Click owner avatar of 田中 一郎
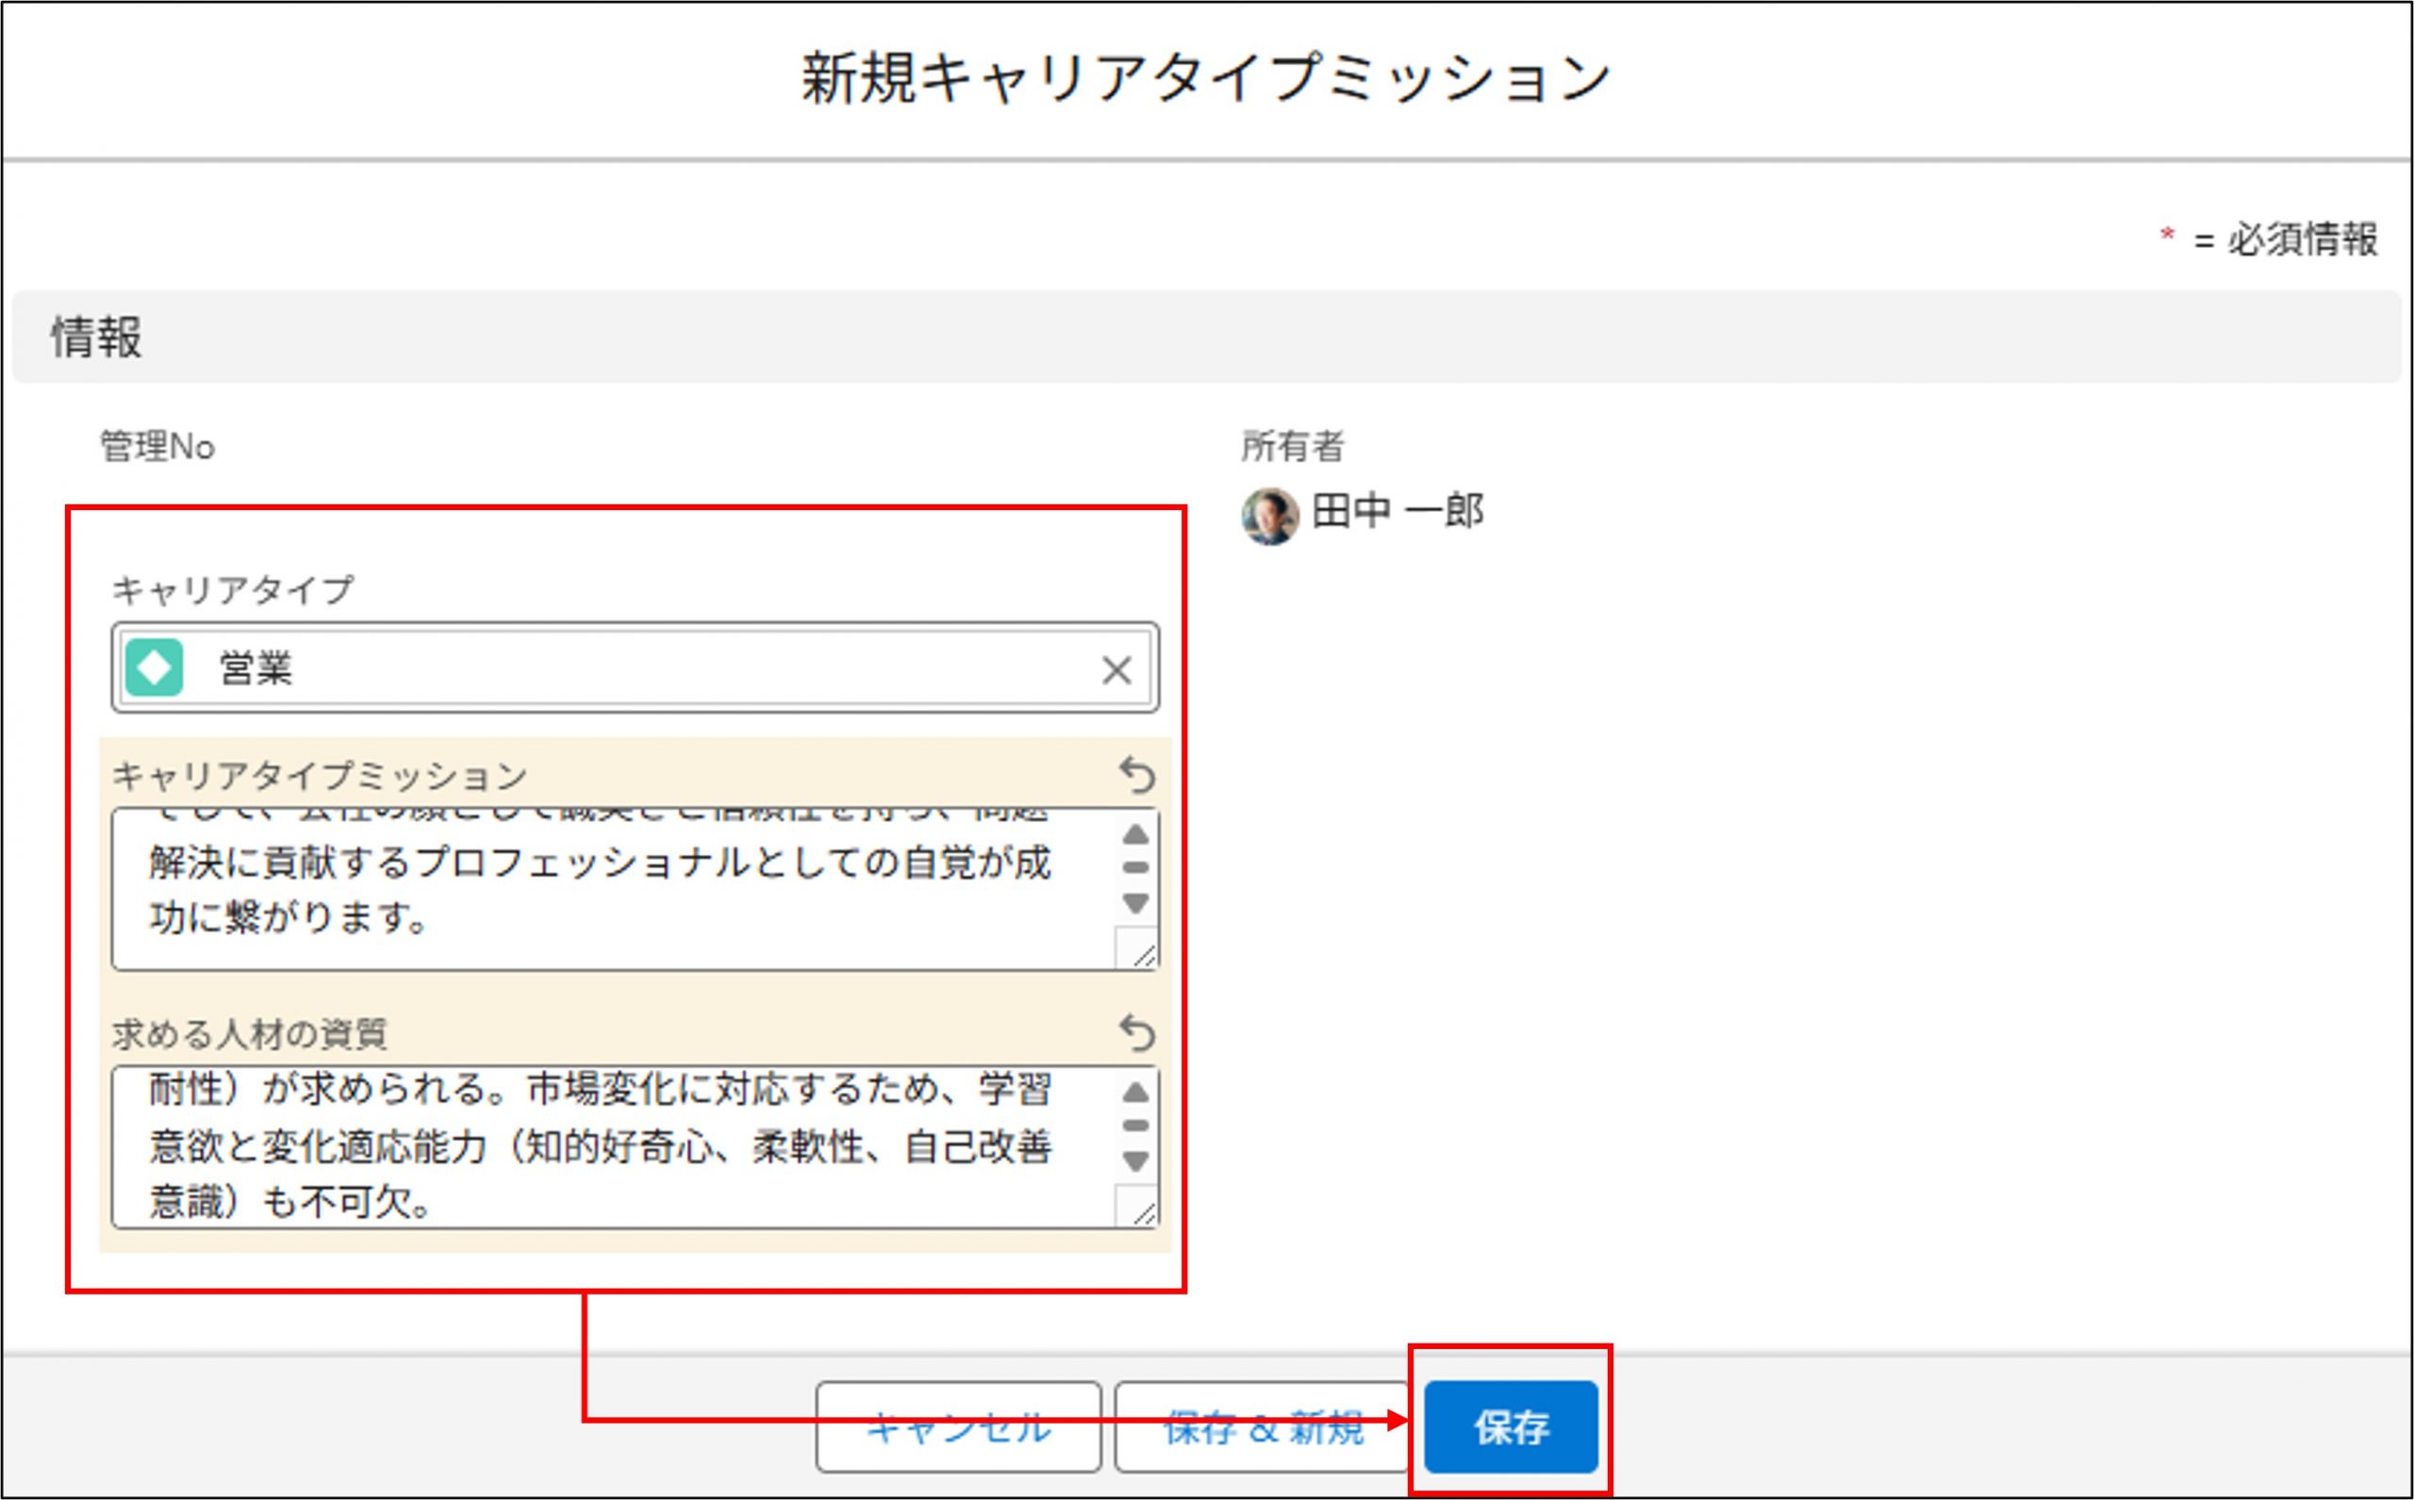2414x1500 pixels. [x=1270, y=515]
